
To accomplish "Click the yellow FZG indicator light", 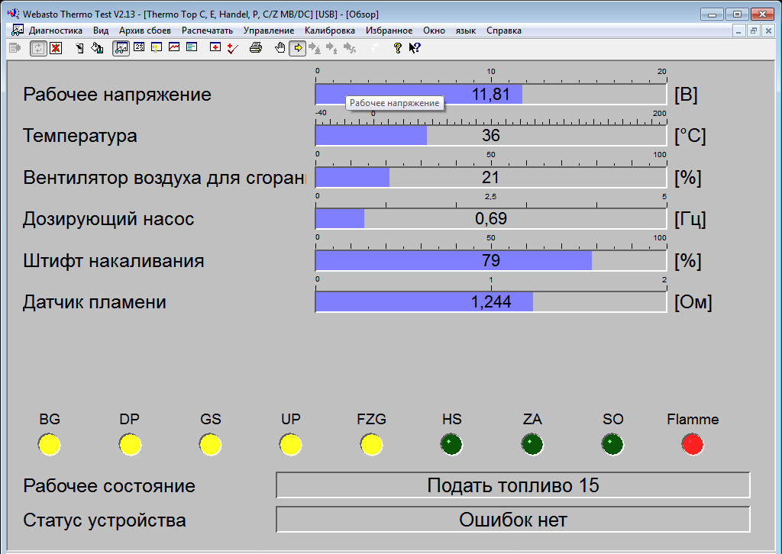I will 372,444.
